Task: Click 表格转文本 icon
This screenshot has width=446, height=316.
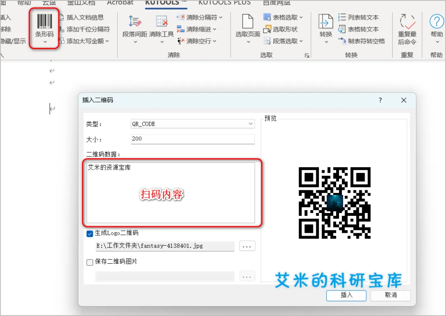Action: [342, 29]
